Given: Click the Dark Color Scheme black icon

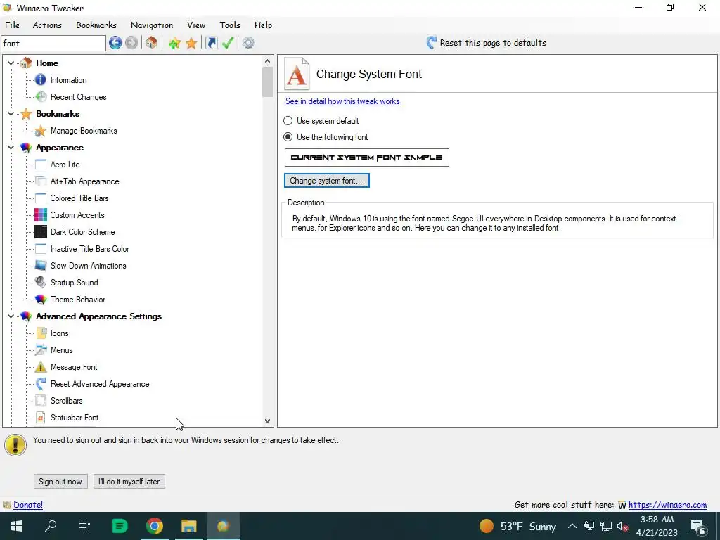Looking at the screenshot, I should (40, 232).
